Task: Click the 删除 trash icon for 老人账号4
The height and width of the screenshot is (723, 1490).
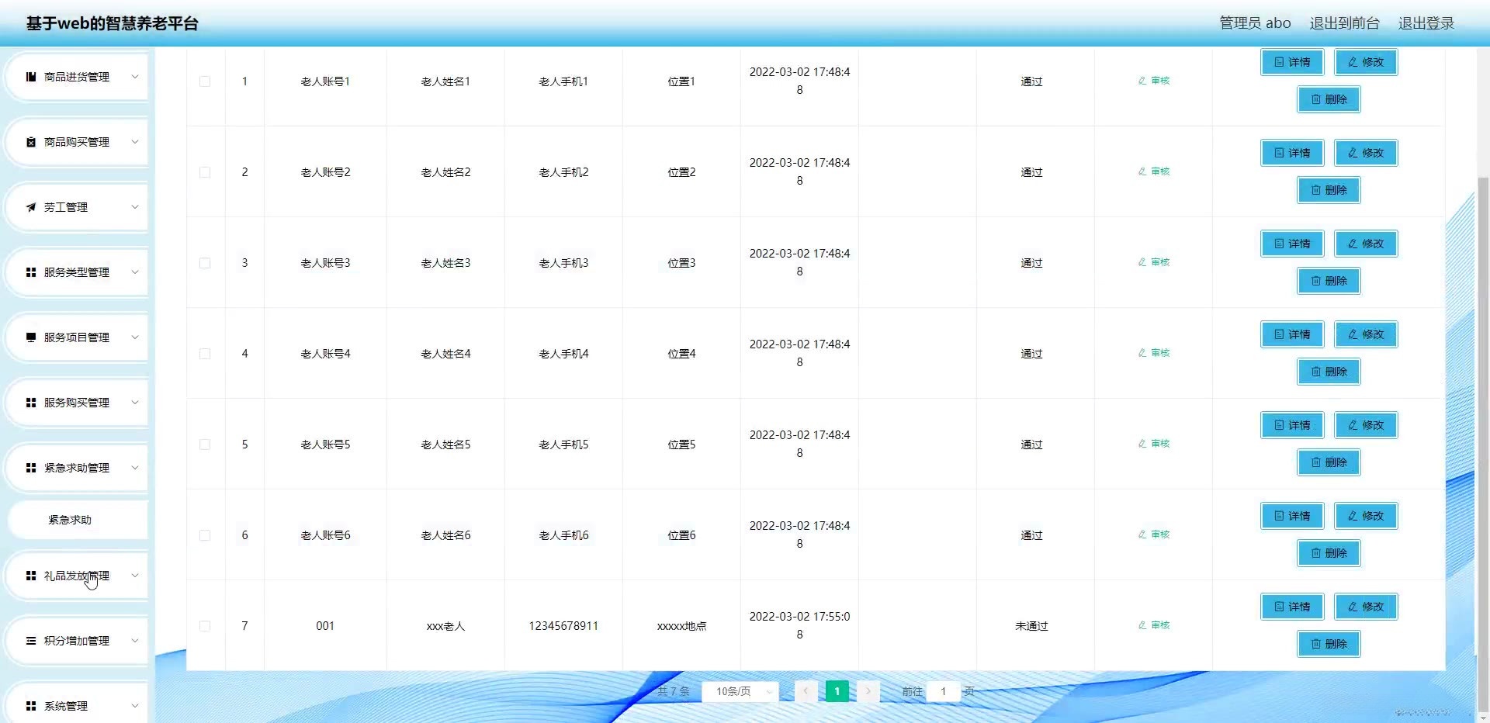Action: click(1316, 372)
